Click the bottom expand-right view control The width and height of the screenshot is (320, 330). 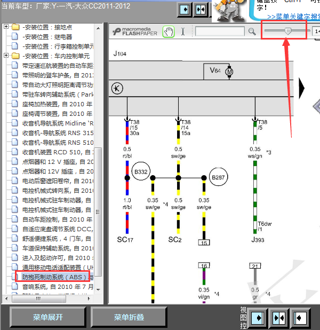pos(258,318)
